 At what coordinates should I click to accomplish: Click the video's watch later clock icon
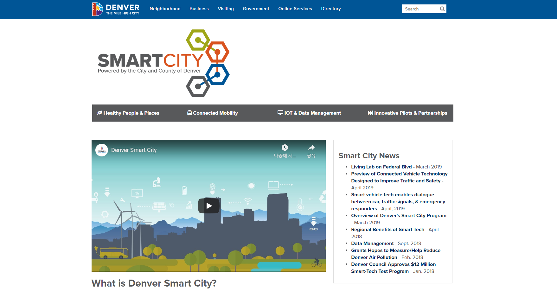click(x=285, y=148)
